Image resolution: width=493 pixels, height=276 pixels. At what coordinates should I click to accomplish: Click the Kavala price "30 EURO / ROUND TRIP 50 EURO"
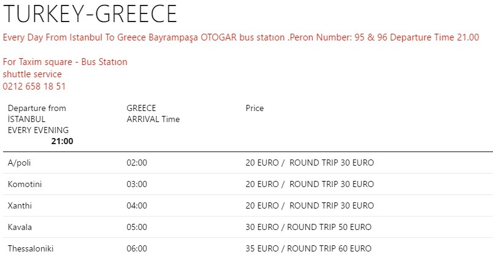point(308,227)
